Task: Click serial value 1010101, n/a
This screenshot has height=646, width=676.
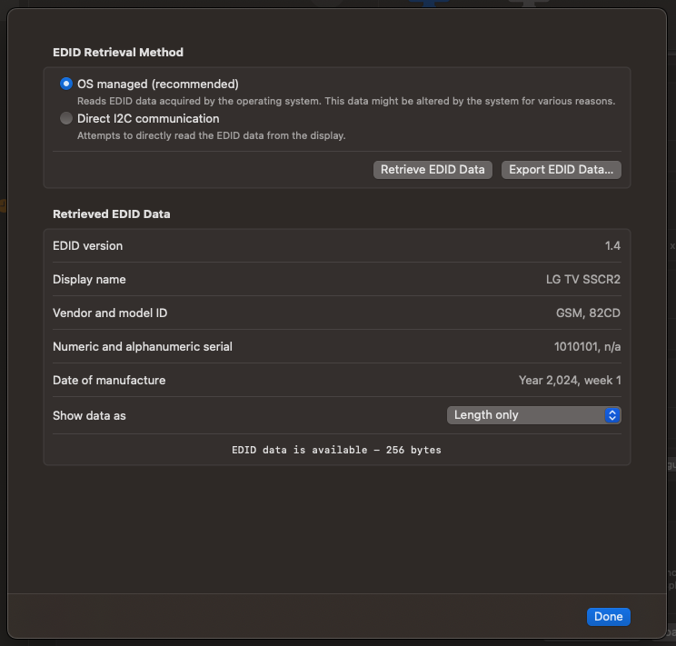Action: point(587,347)
